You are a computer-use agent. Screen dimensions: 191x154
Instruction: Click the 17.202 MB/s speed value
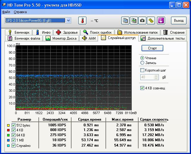153,135
